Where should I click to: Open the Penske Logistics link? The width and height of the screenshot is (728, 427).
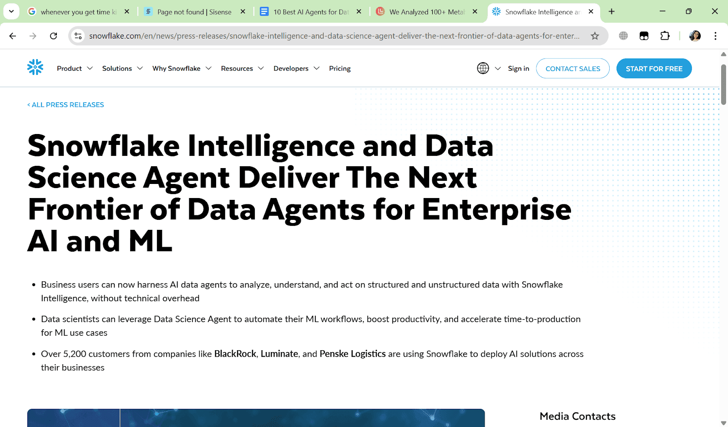coord(353,353)
